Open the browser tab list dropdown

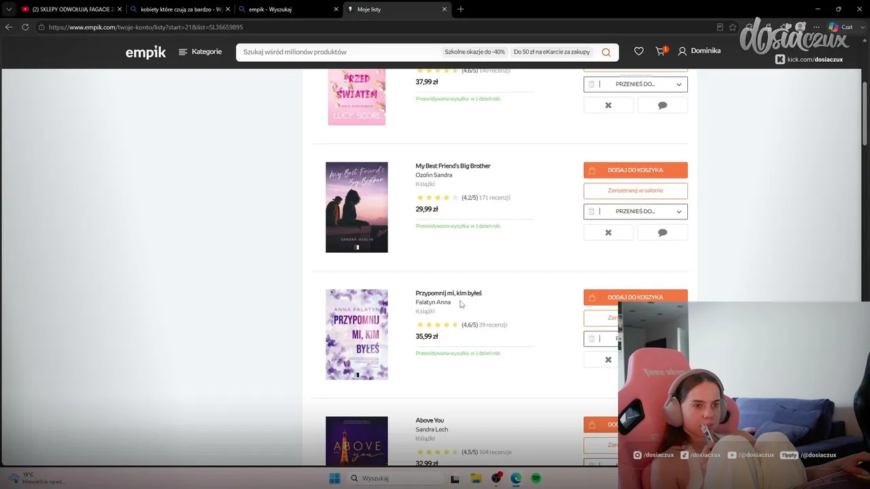[8, 10]
